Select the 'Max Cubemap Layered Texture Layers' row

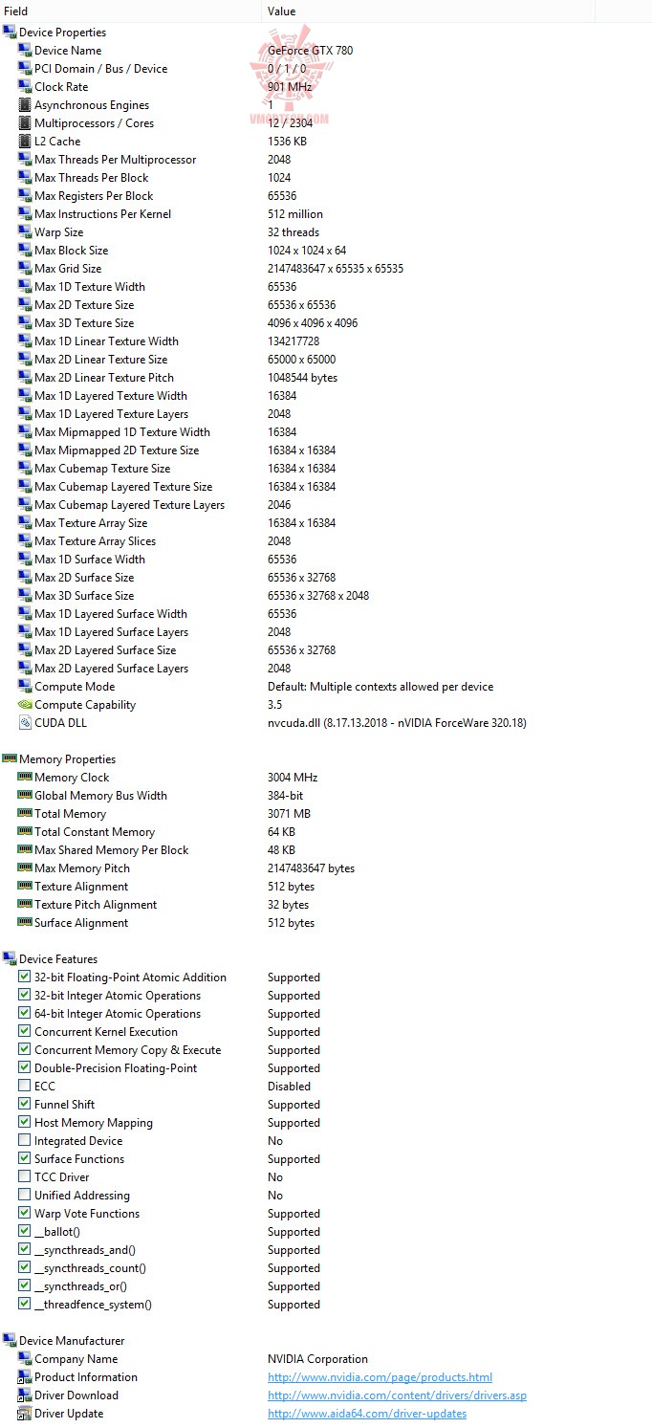(326, 505)
